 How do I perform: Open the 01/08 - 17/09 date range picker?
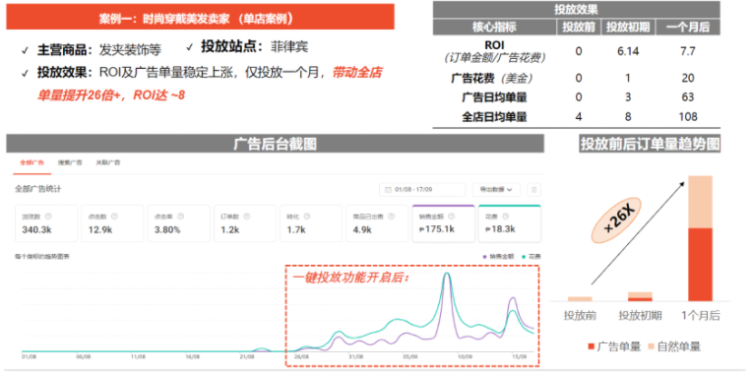(x=422, y=189)
